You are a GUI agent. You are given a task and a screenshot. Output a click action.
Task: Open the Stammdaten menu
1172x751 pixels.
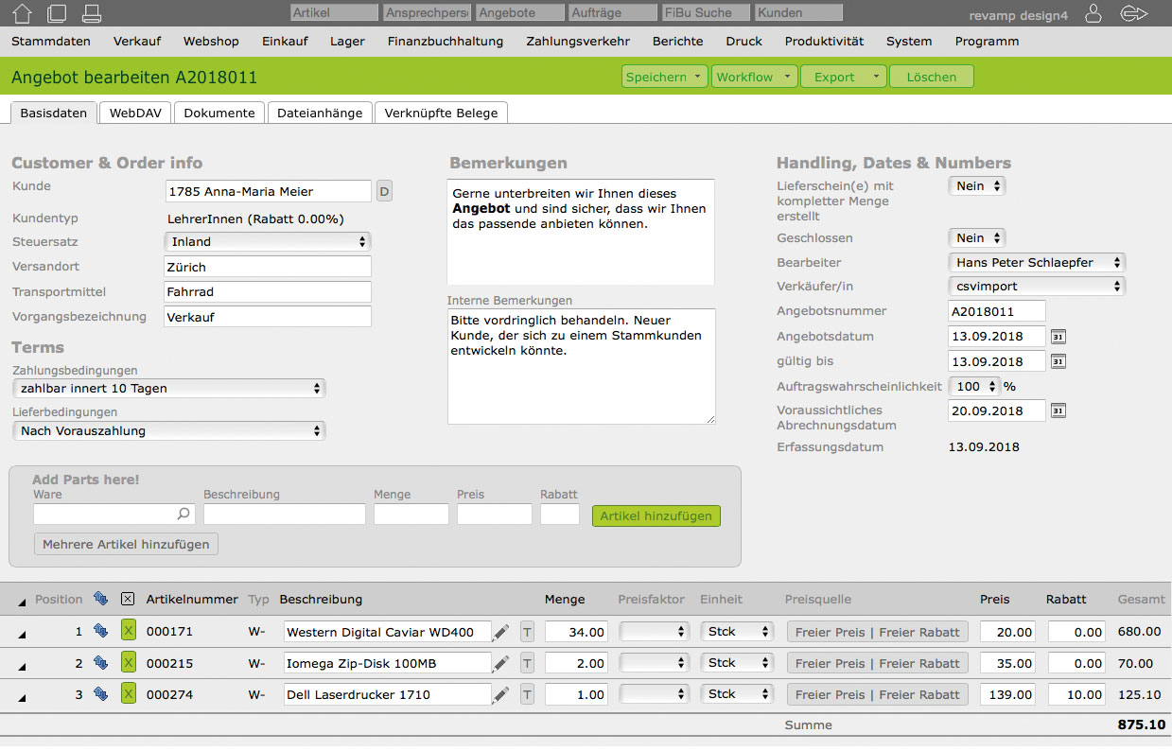point(51,41)
